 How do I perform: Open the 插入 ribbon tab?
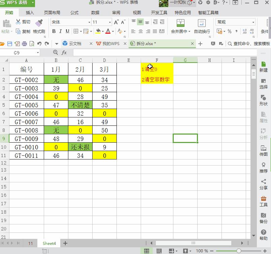30,12
